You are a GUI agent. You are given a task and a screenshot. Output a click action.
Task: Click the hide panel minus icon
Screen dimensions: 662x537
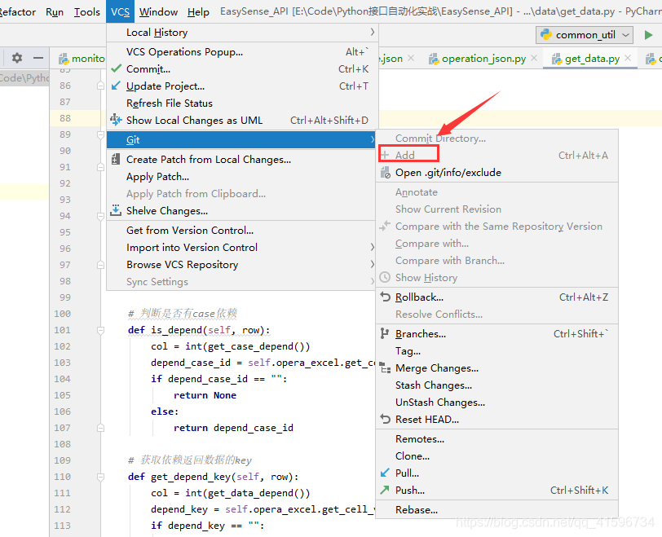(x=38, y=58)
